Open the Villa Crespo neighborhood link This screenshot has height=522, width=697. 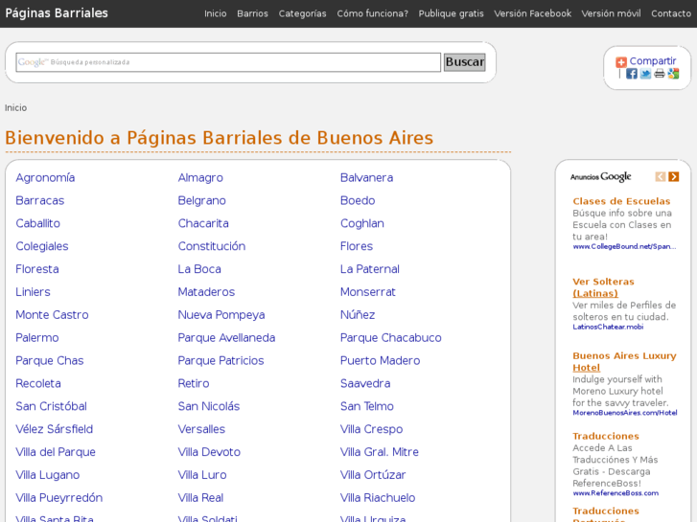point(371,430)
